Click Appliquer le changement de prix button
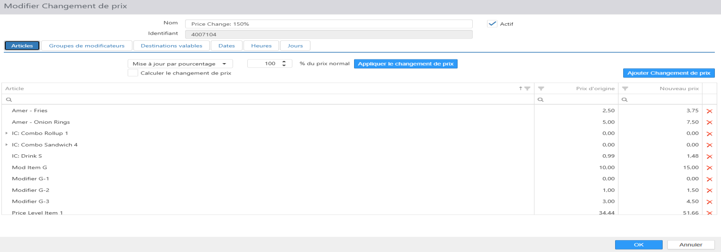This screenshot has width=721, height=252. coord(406,64)
